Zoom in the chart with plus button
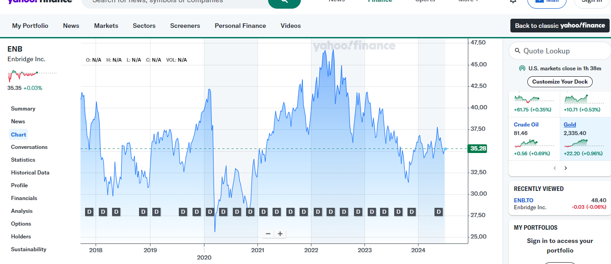This screenshot has width=611, height=264. [x=280, y=233]
